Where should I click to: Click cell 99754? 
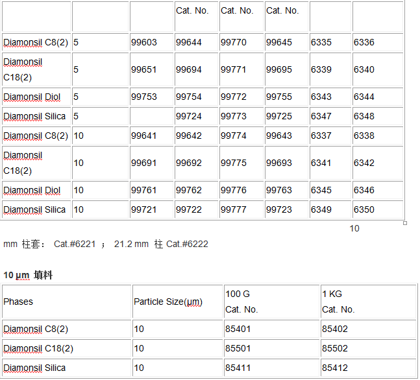[x=196, y=97]
